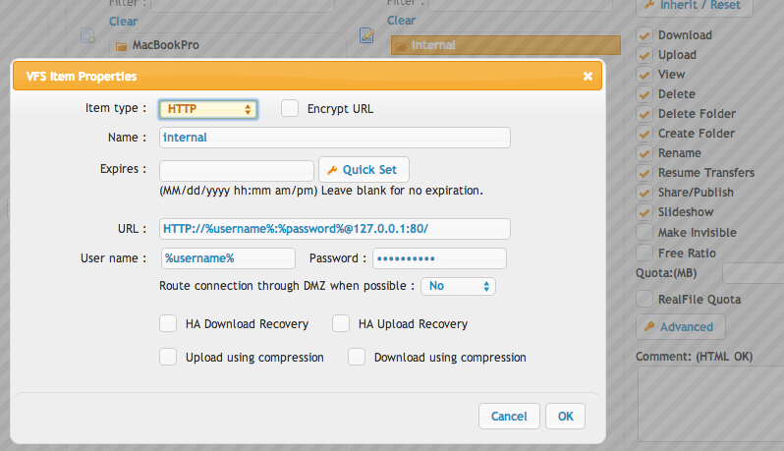Image resolution: width=784 pixels, height=451 pixels.
Task: Select the internal item in folder list
Action: tap(506, 45)
